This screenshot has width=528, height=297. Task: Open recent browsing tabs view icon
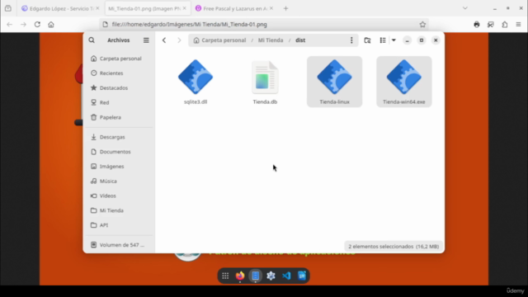point(8,8)
